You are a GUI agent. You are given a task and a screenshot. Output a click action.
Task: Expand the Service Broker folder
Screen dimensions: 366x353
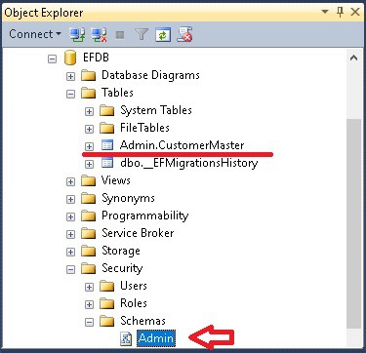[70, 234]
